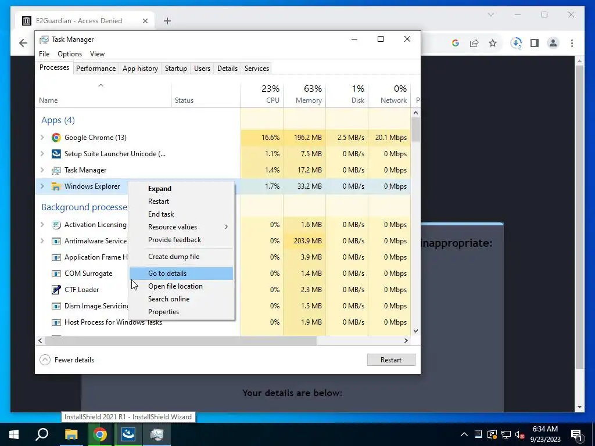Click the Application Frame Host process icon
This screenshot has width=595, height=446.
[56, 257]
